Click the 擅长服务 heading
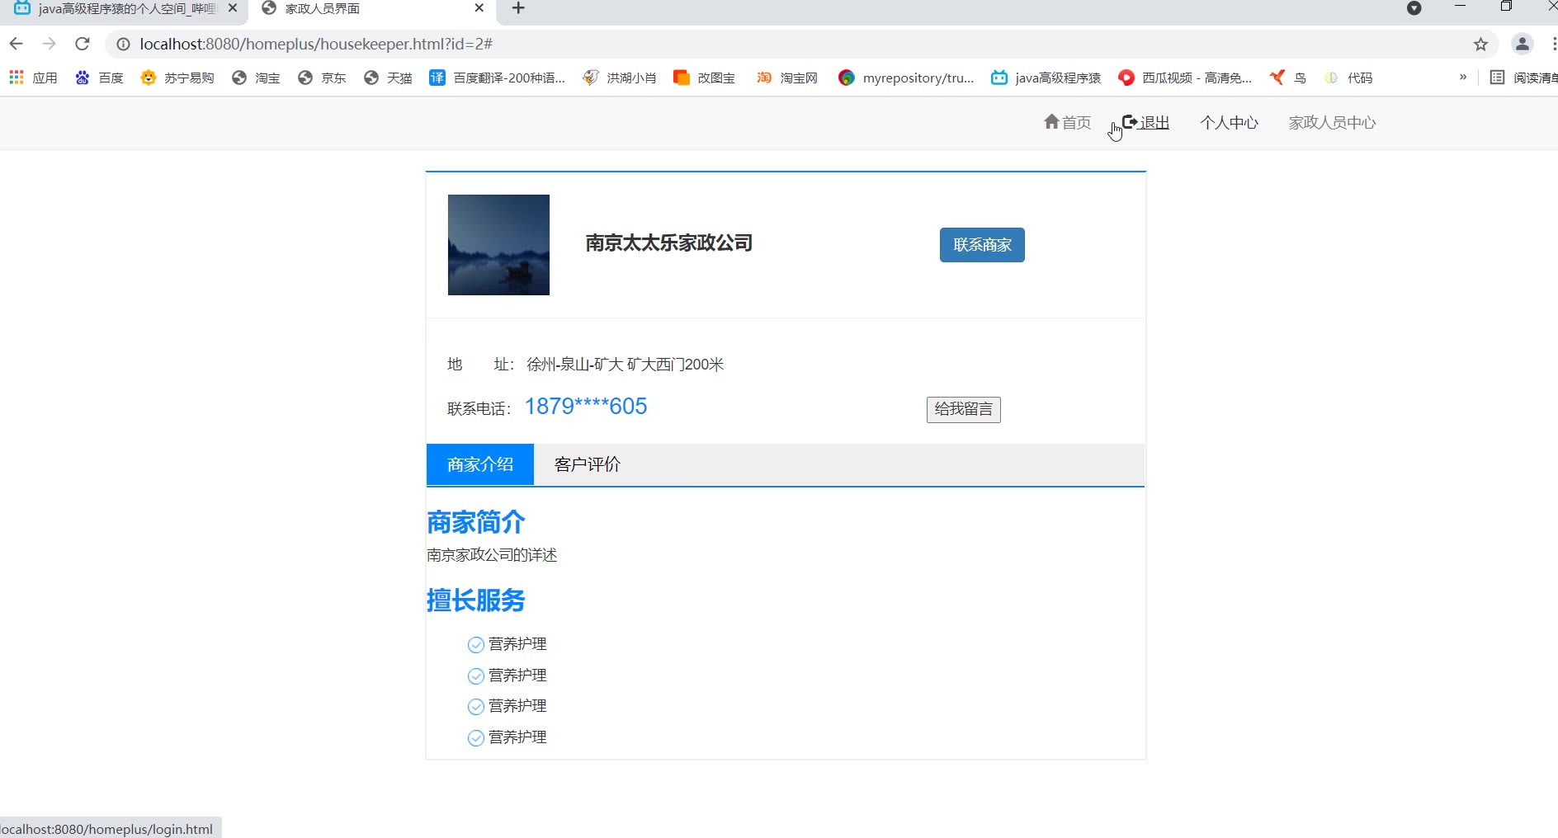 (x=476, y=600)
